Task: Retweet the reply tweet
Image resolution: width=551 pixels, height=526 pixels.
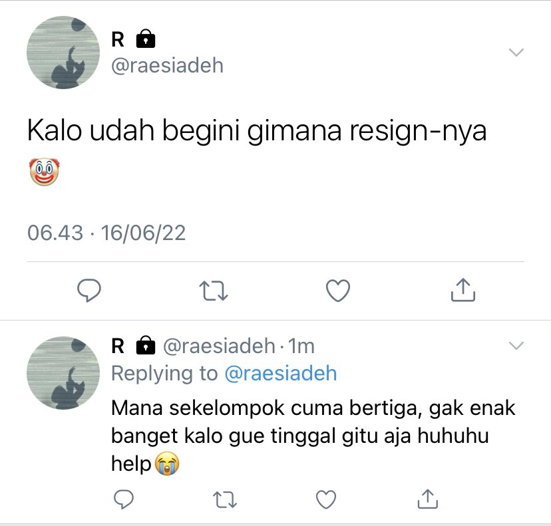Action: (225, 499)
